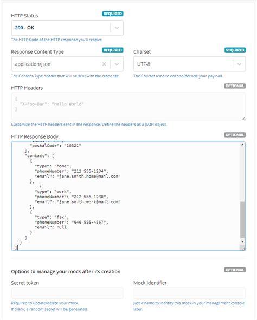Click the HTTP Code help text
The image size is (257, 320).
57,40
